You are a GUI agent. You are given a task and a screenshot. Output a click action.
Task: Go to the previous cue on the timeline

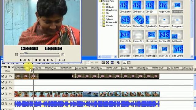point(9,67)
